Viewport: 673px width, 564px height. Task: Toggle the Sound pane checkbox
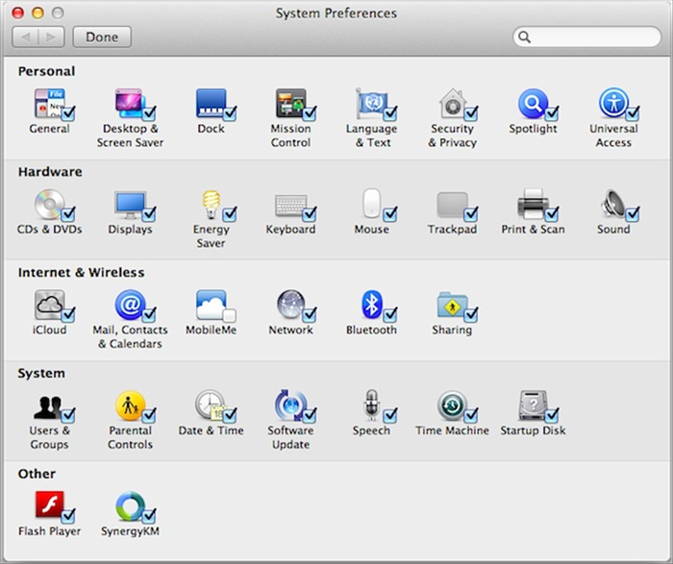[633, 214]
